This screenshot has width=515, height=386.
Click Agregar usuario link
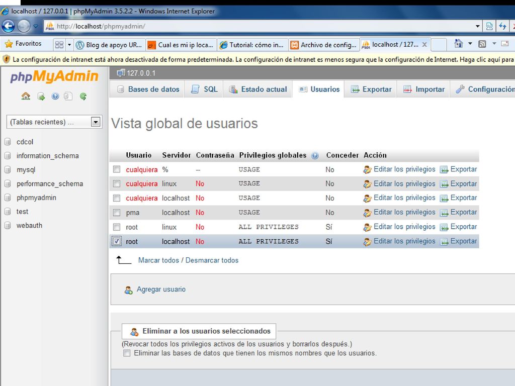[161, 289]
